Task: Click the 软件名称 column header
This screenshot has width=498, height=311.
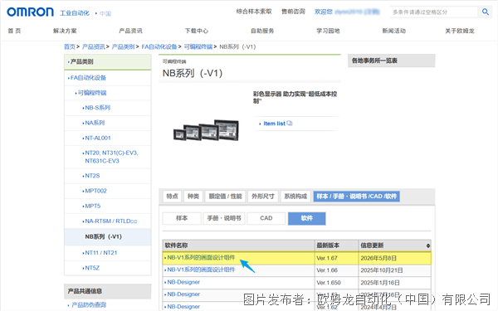Action: click(x=238, y=245)
